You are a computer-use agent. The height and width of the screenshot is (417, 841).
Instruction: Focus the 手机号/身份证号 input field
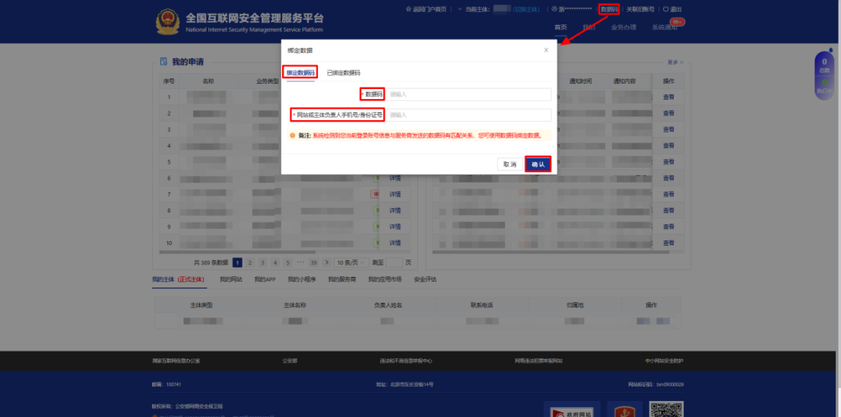(x=468, y=115)
